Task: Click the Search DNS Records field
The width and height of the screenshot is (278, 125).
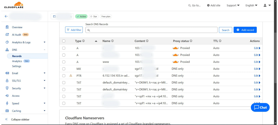Action: pos(151,30)
